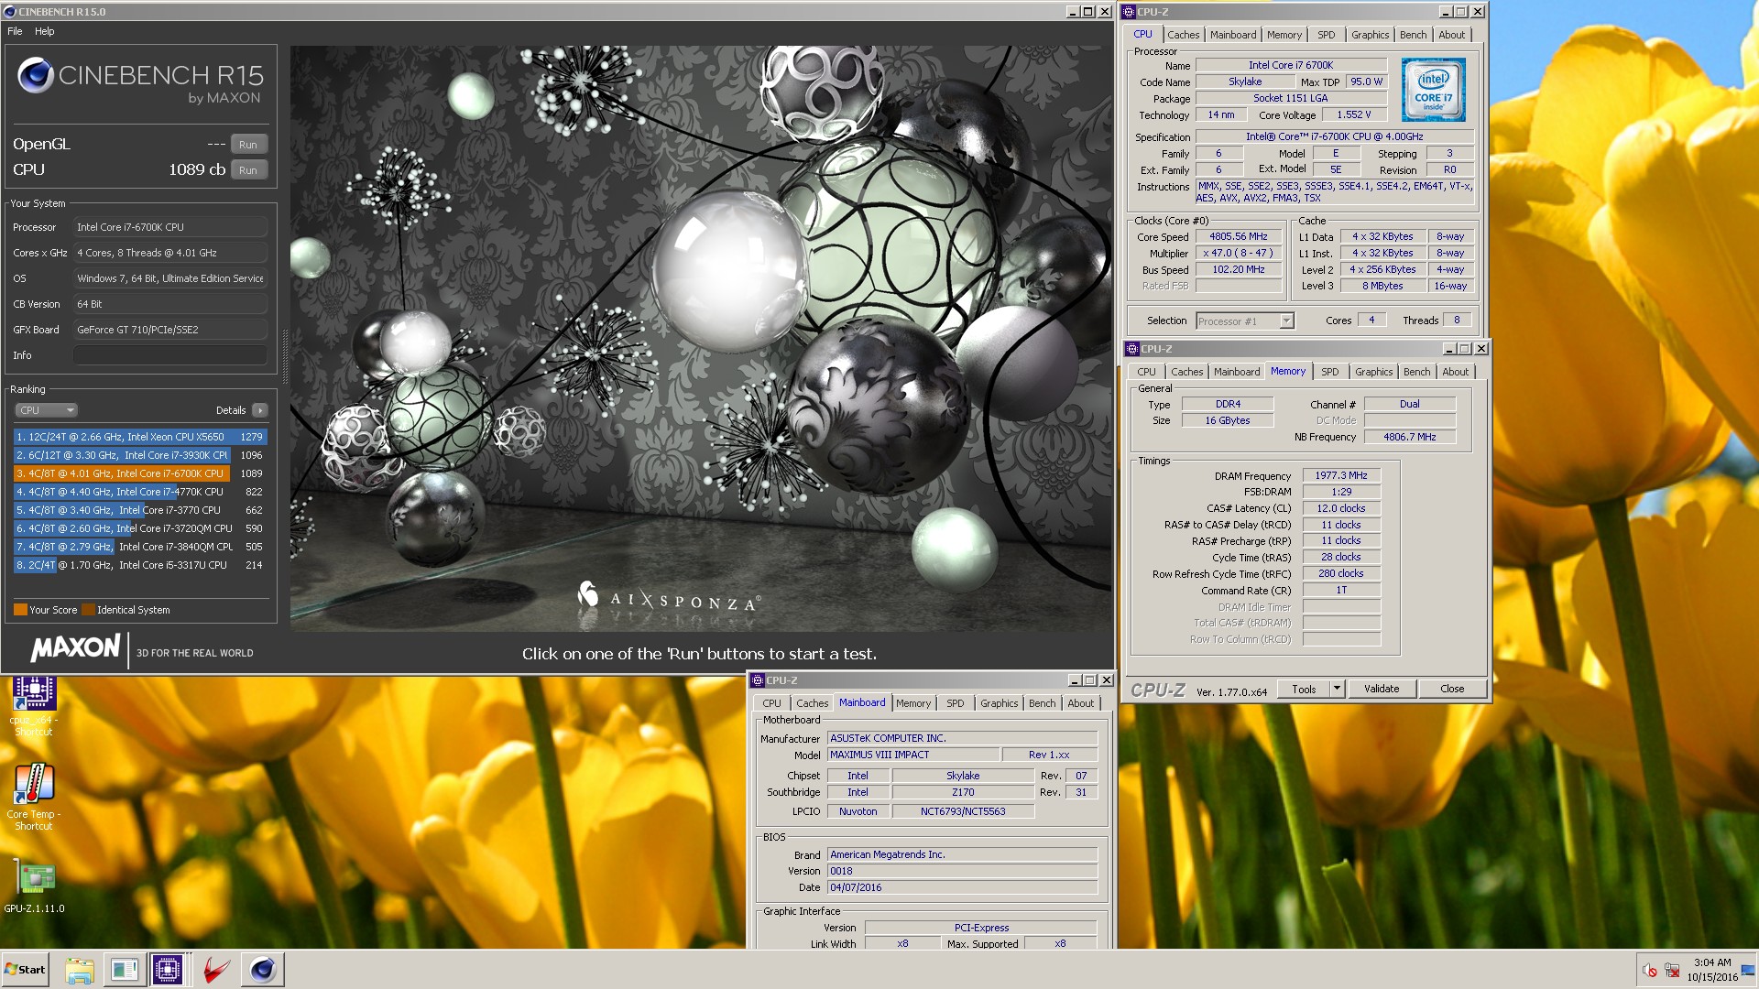Click the Validate button in CPU-Z
Image resolution: width=1759 pixels, height=989 pixels.
click(x=1381, y=689)
